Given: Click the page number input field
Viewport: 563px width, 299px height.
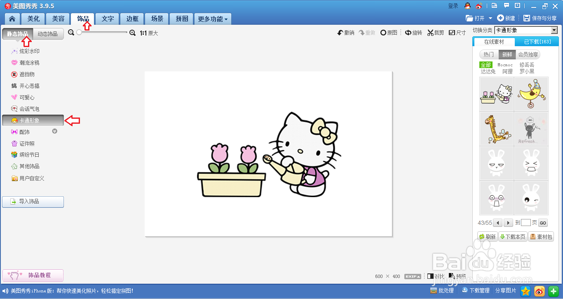Looking at the screenshot, I should (x=525, y=223).
